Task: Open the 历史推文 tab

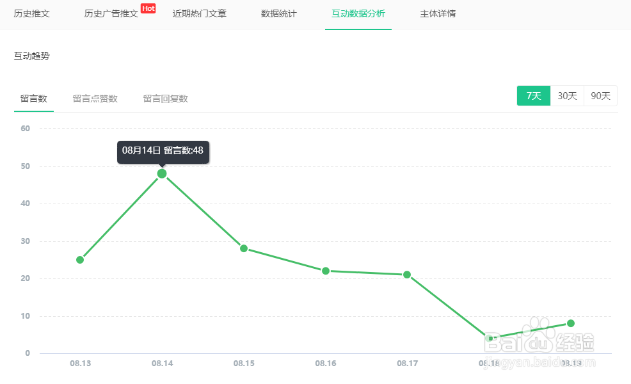Action: pyautogui.click(x=32, y=13)
